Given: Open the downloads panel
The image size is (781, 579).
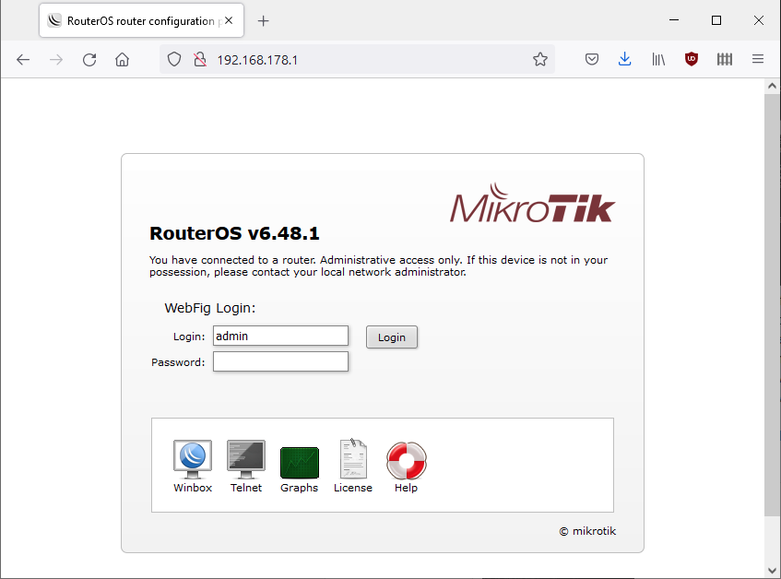Looking at the screenshot, I should 624,59.
